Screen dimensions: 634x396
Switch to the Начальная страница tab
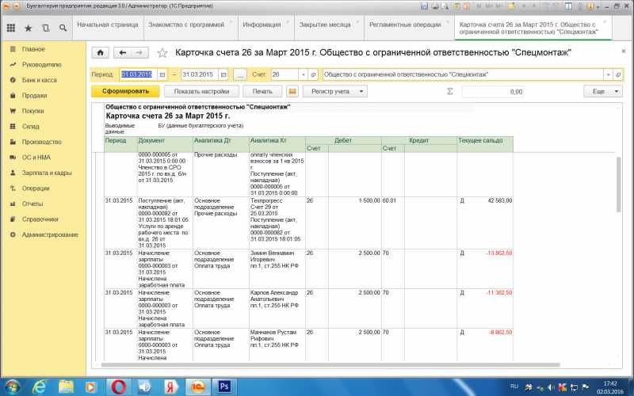[108, 25]
